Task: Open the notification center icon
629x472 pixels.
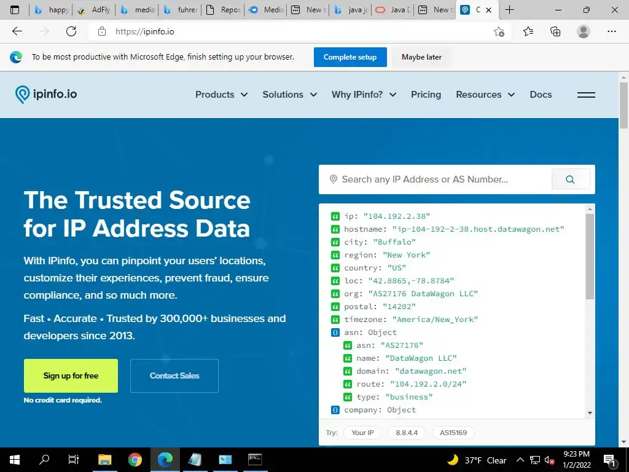Action: pyautogui.click(x=610, y=460)
